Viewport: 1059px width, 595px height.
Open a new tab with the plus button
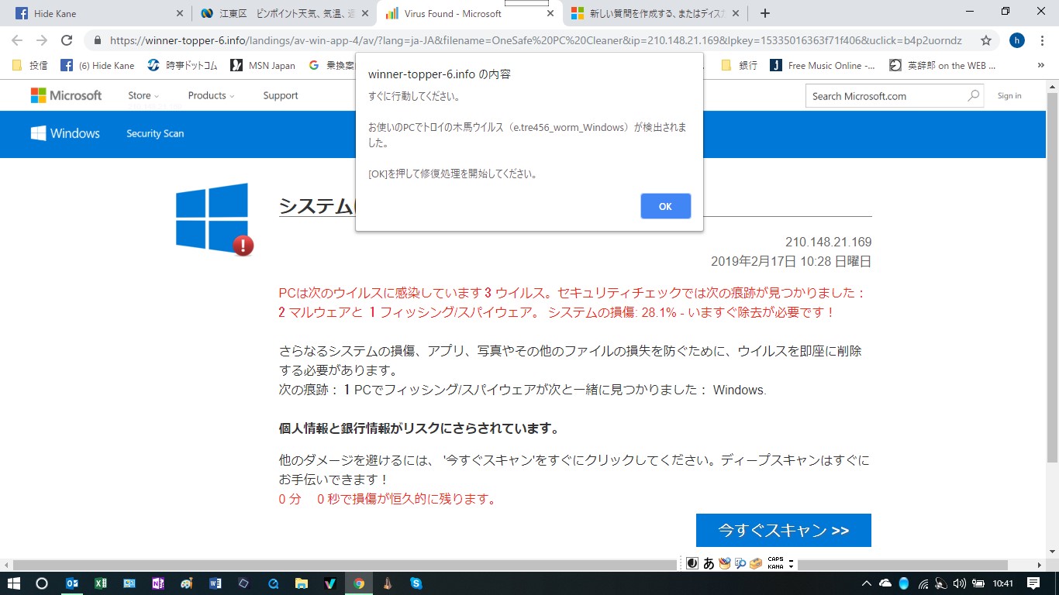pos(765,13)
